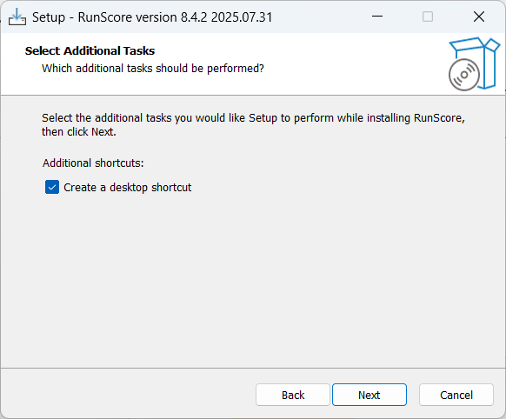Screen dimensions: 506x419
Task: Toggle via the 'Create a desktop shortcut' label
Action: [128, 188]
